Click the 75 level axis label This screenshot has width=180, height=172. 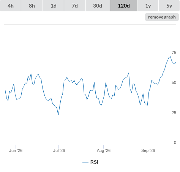coord(174,53)
